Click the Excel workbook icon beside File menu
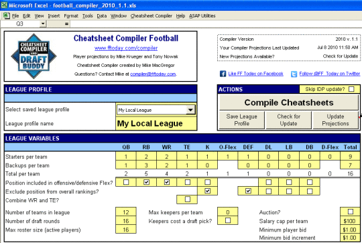Viewport: 362px width, 243px height. click(6, 15)
